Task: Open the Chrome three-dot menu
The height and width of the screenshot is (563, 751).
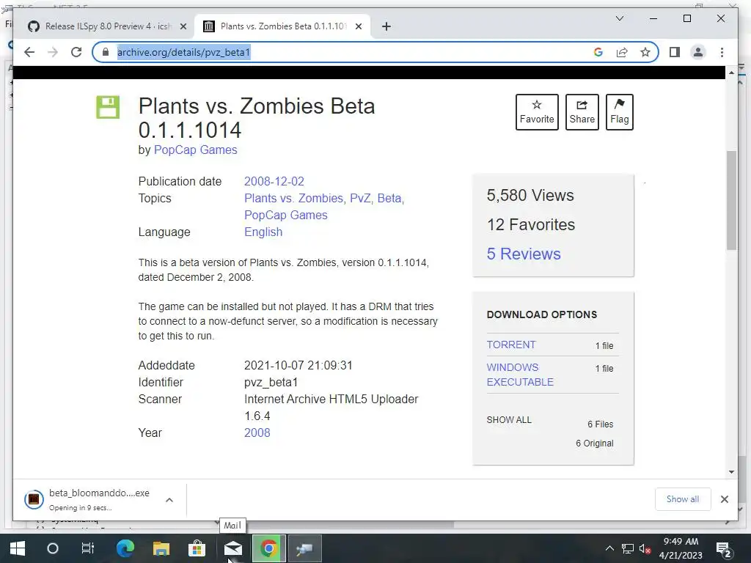Action: [722, 52]
